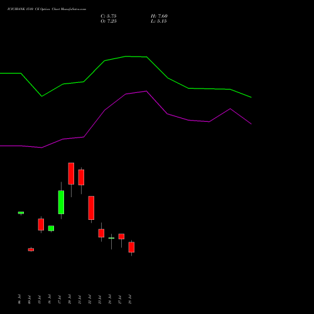Click the long red candle above 22 Jul

(x=91, y=208)
